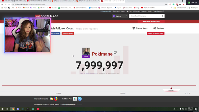Screen dimensions: 199x112
Task: Close the pokimane's Live follower count tab
Action: [x=123, y=1]
